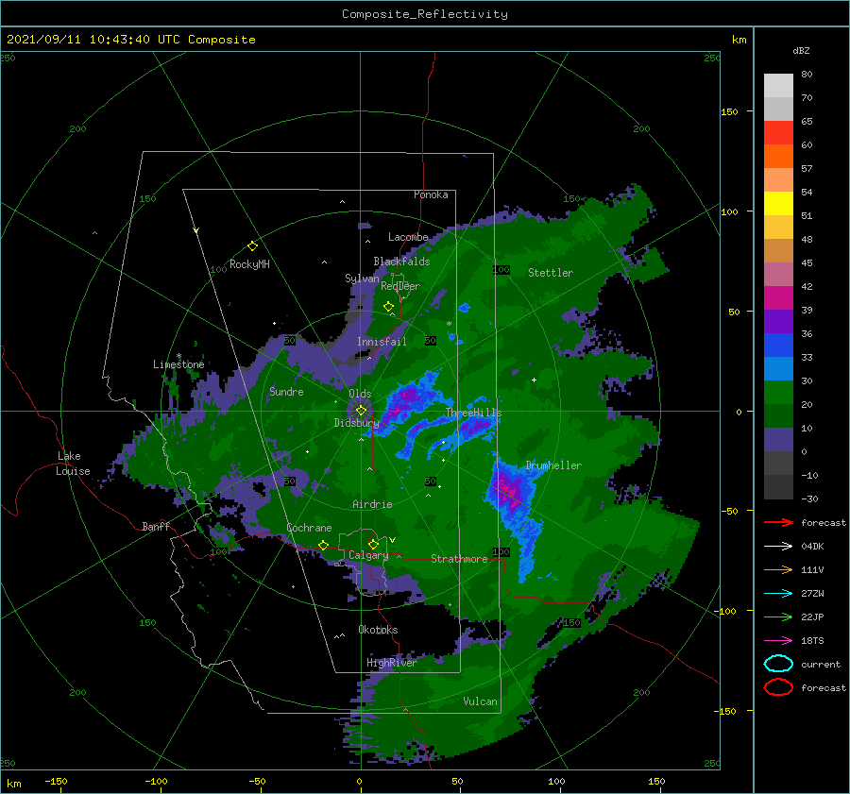Click the RedDeer city label
Viewport: 850px width, 794px height.
(400, 286)
